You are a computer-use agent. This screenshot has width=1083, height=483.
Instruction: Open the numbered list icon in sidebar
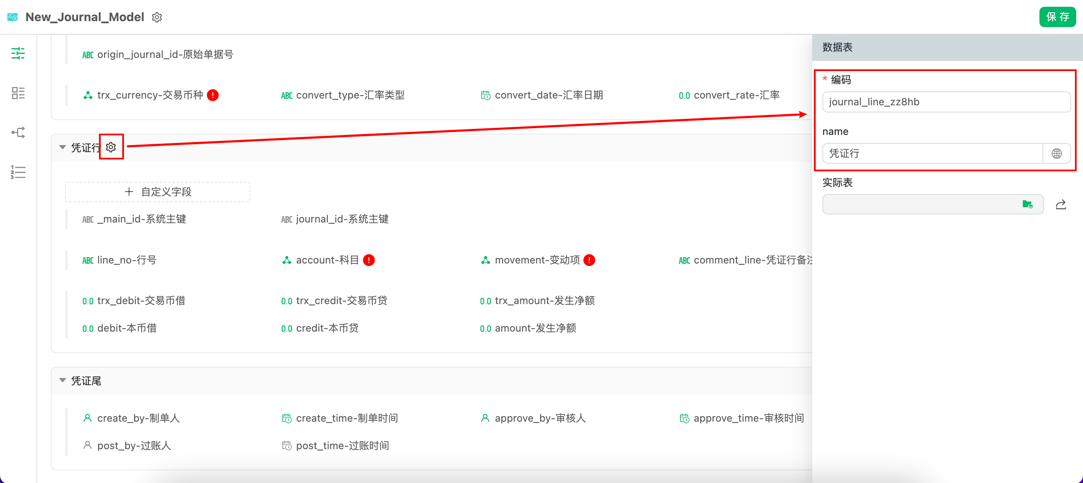(x=18, y=172)
